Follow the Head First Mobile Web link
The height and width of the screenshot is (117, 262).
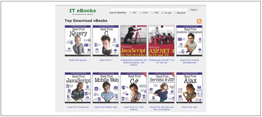(106, 107)
